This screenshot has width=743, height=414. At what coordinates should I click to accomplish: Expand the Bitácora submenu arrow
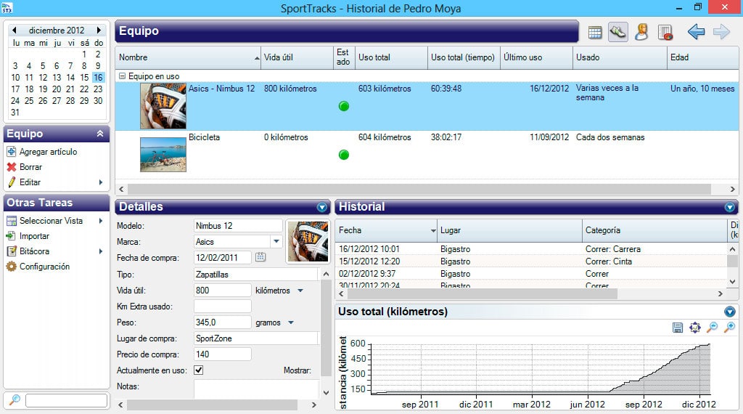[x=100, y=251]
